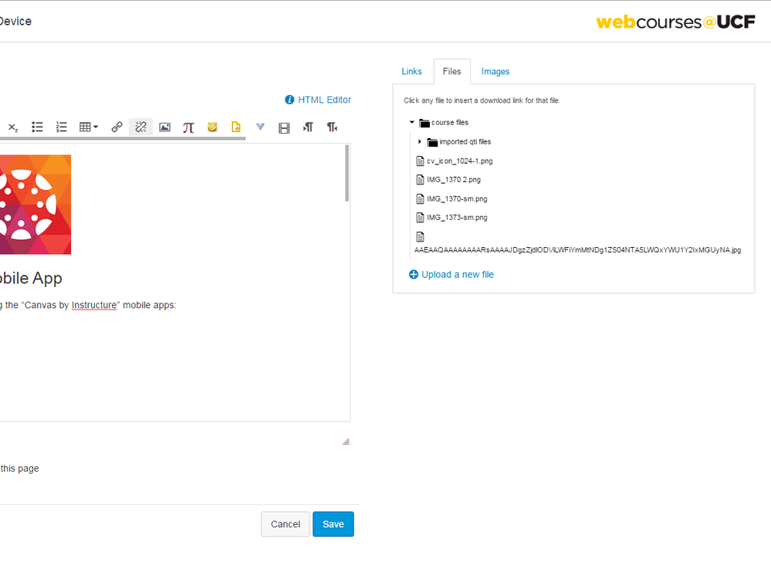Click the 'bile App' heading in editor
Viewport: 771px width, 562px height.
31,278
